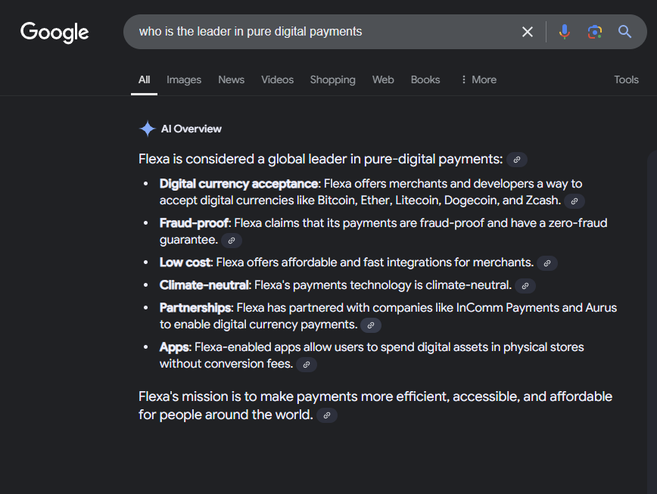Switch to the News tab
Screen dimensions: 657x494
coord(232,79)
